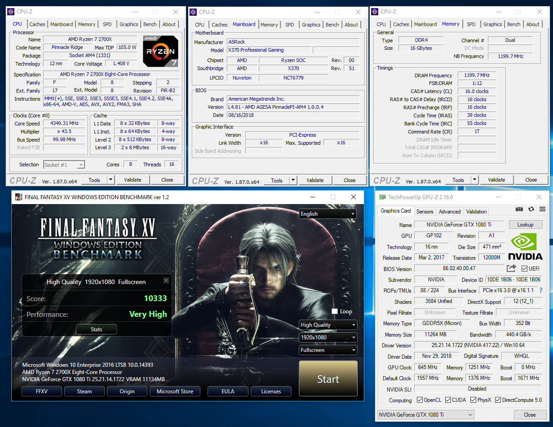Screen dimensions: 553x427
Task: Click the GPU-Z title bar app icon
Action: pyautogui.click(x=382, y=197)
